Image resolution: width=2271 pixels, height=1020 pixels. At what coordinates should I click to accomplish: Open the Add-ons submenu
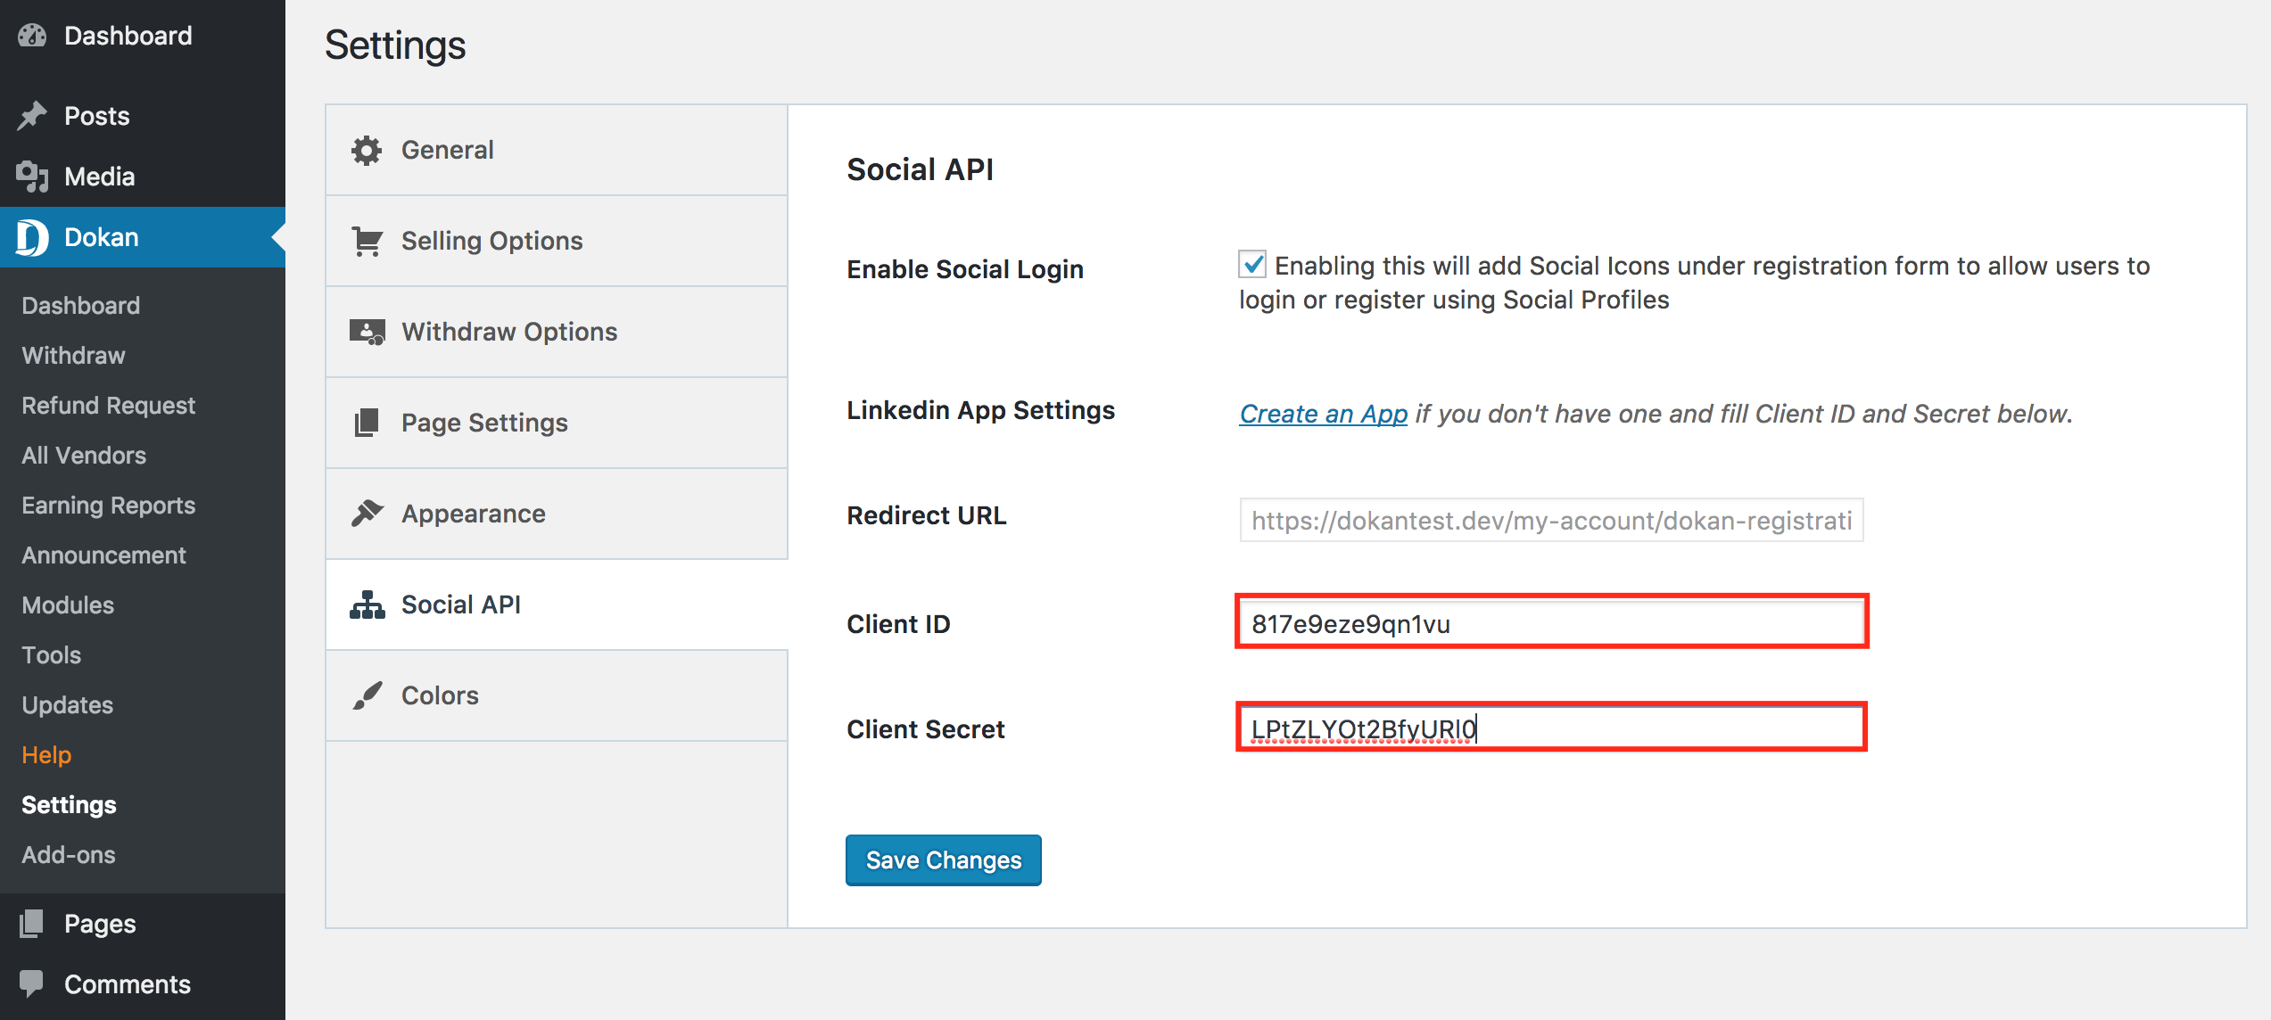pos(69,855)
